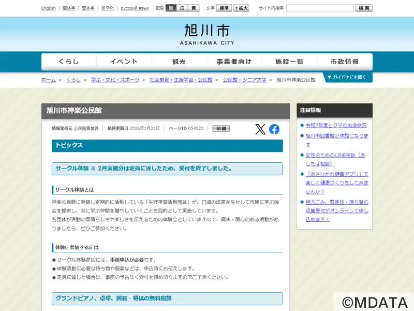Open 施設一覧 in navigation bar
Viewport: 414px width, 311px height.
click(289, 62)
